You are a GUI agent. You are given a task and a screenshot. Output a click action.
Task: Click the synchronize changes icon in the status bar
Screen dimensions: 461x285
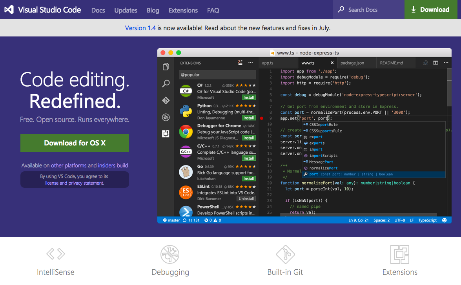click(x=185, y=220)
